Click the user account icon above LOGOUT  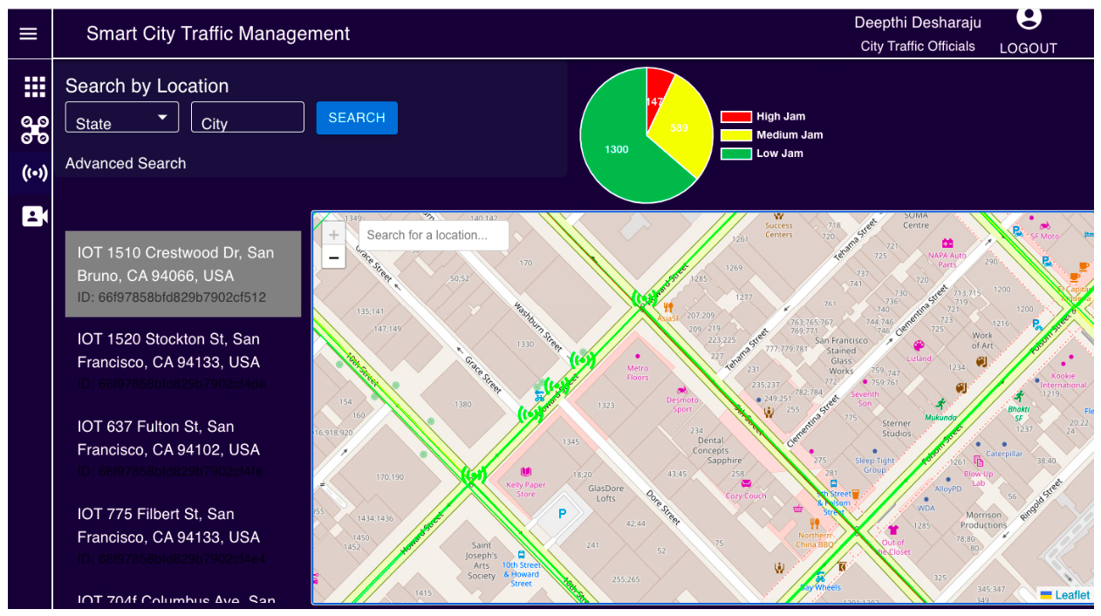pyautogui.click(x=1029, y=17)
